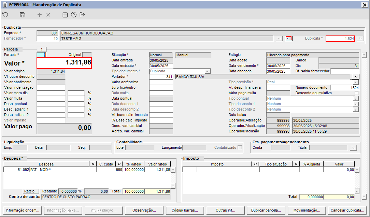Screen dimensions: 370x217
Task: Open the Tipo documento dropdown
Action: (x=207, y=71)
